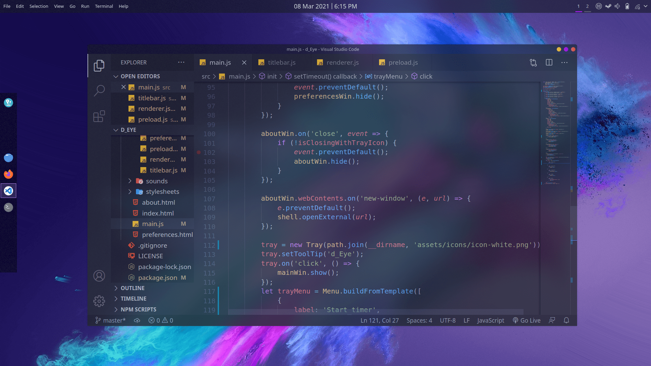Launch Firefox from the dock
651x366 pixels.
coord(8,174)
